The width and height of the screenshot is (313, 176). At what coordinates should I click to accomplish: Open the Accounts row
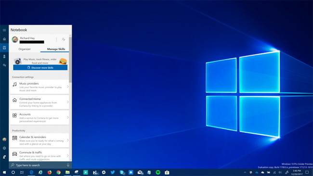point(39,117)
